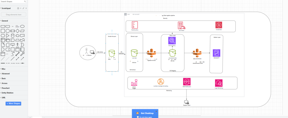Add selection to Scratchpad with plus icon

21,8
